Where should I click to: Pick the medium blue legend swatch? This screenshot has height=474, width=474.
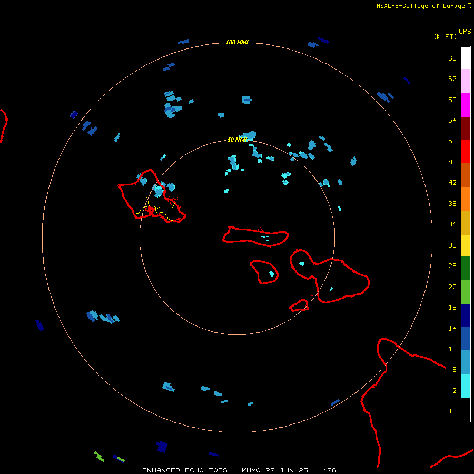pyautogui.click(x=465, y=339)
